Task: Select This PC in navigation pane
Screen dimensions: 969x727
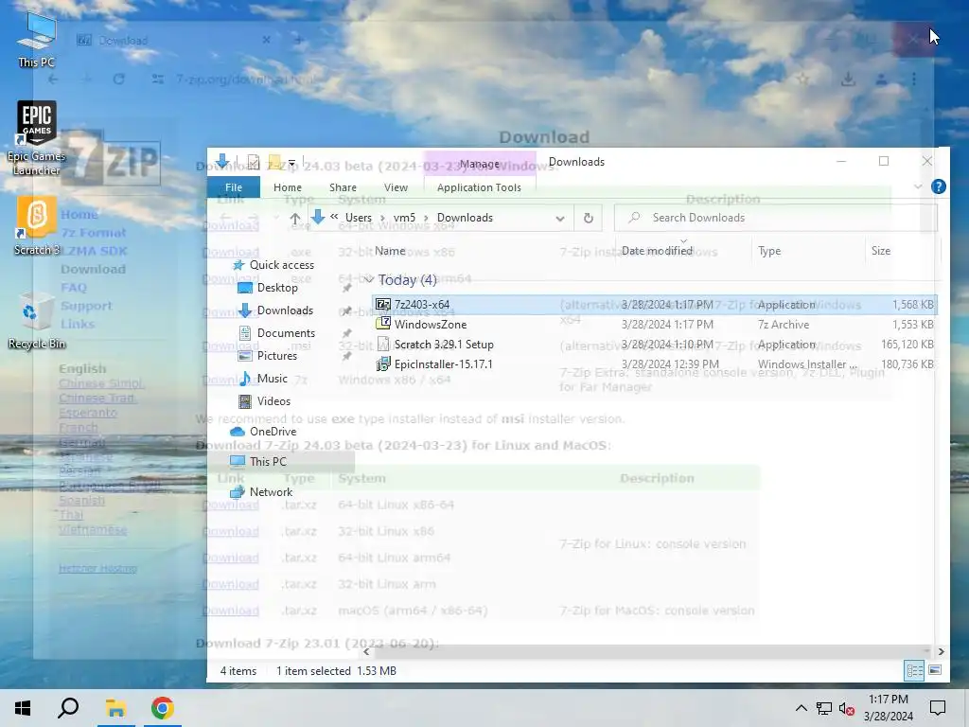Action: (268, 462)
